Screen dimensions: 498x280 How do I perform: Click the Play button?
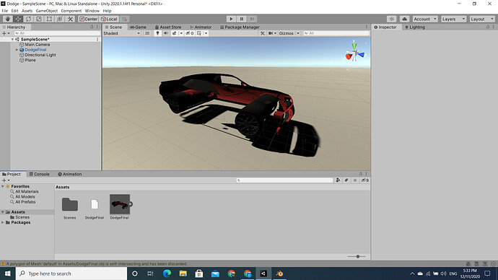click(231, 19)
